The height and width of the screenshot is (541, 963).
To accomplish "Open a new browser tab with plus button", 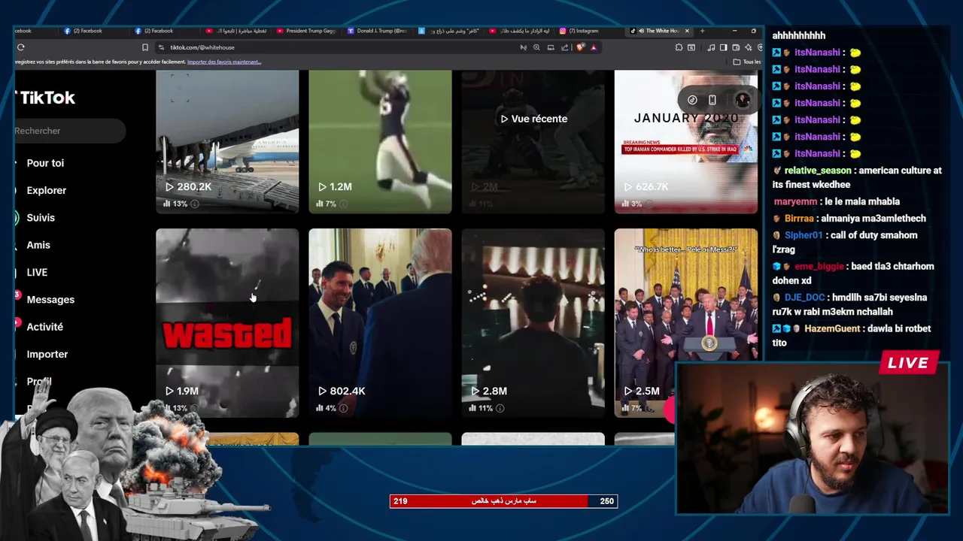I will [x=702, y=31].
